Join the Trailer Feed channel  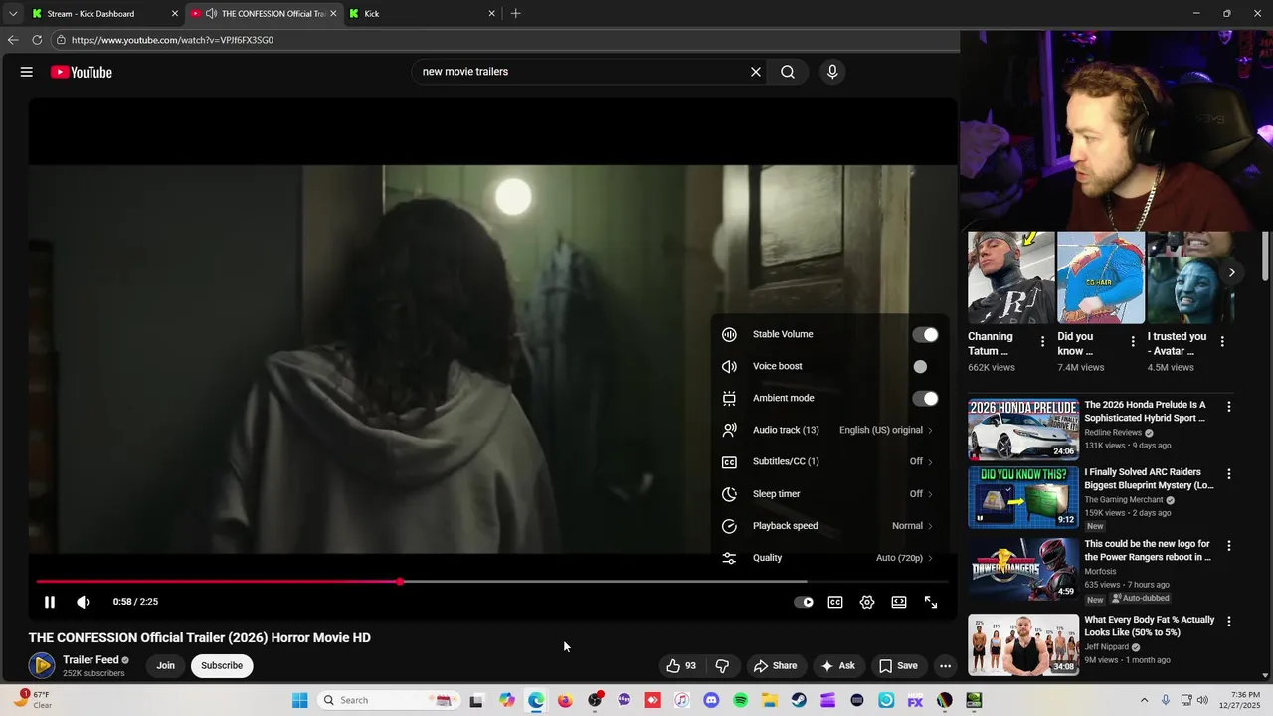(165, 666)
